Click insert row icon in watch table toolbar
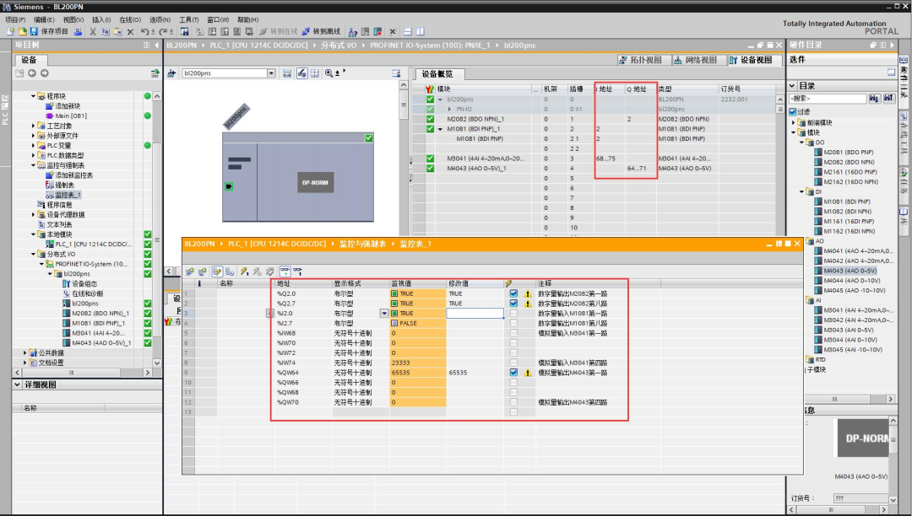This screenshot has width=912, height=516. (x=190, y=271)
